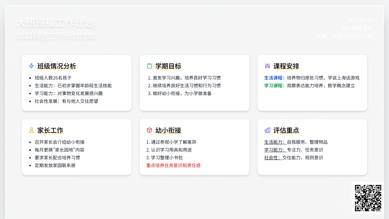Click the underlined 学习能力 label in 评估重点
This screenshot has height=219, width=389.
(275, 150)
